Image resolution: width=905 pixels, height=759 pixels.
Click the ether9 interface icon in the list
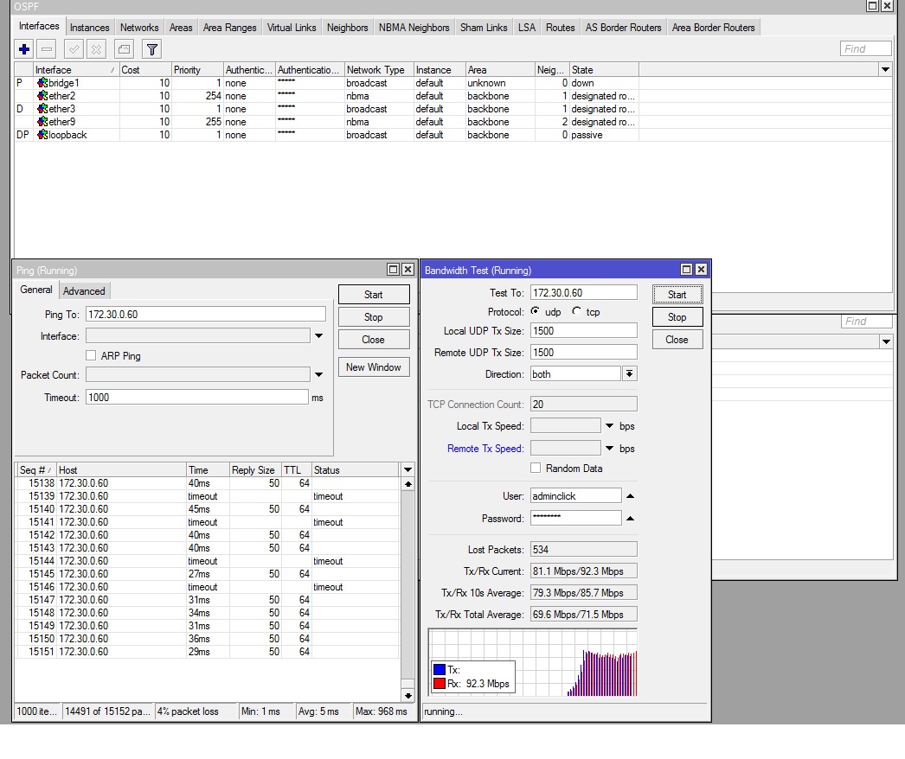coord(42,122)
